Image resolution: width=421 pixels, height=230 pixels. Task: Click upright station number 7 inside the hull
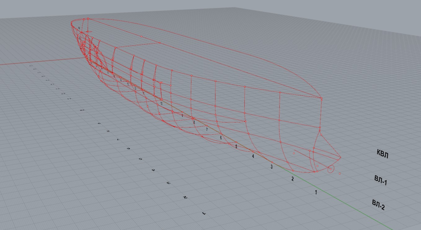[207, 129]
